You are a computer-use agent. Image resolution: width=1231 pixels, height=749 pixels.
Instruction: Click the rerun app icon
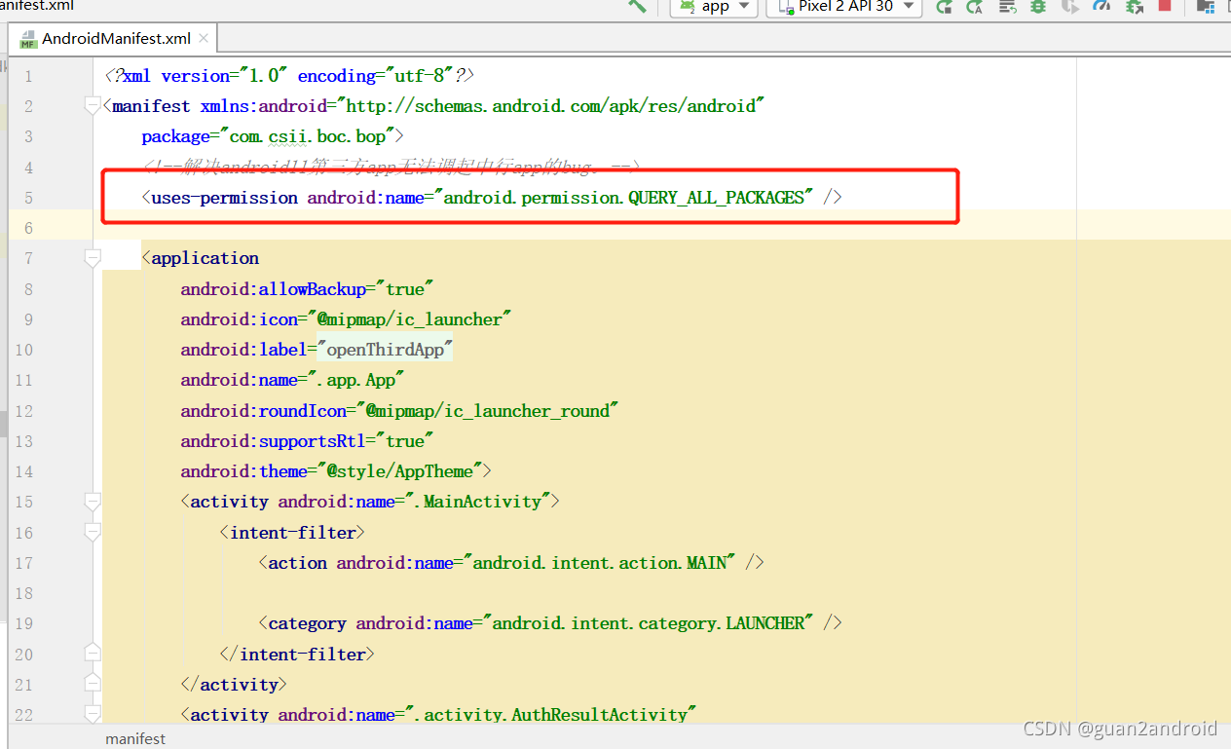click(944, 7)
